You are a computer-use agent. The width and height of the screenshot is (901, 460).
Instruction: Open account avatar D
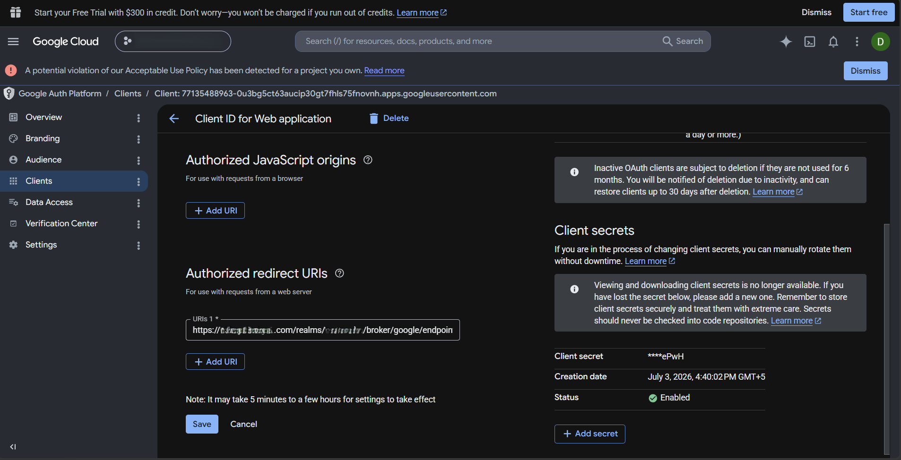click(881, 42)
